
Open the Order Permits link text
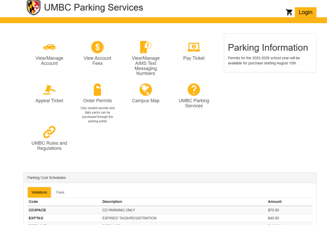click(x=97, y=101)
